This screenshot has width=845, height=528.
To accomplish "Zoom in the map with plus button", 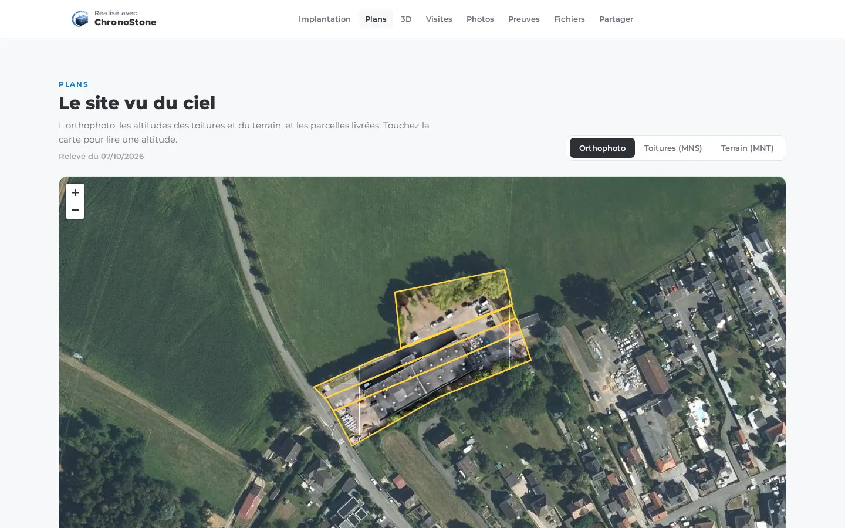I will (75, 192).
